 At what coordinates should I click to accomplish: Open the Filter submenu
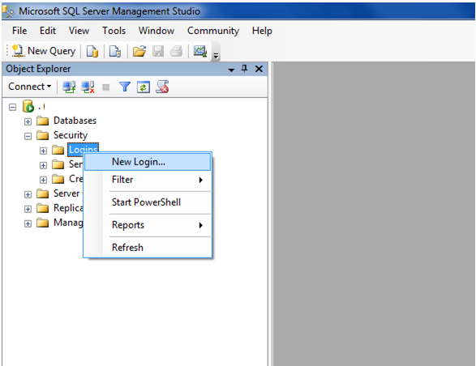[x=148, y=180]
